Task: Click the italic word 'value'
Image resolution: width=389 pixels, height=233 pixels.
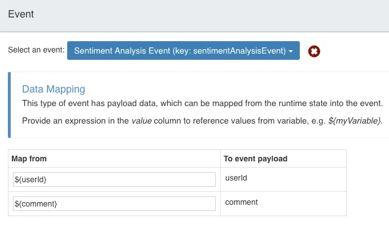Action: tap(141, 121)
